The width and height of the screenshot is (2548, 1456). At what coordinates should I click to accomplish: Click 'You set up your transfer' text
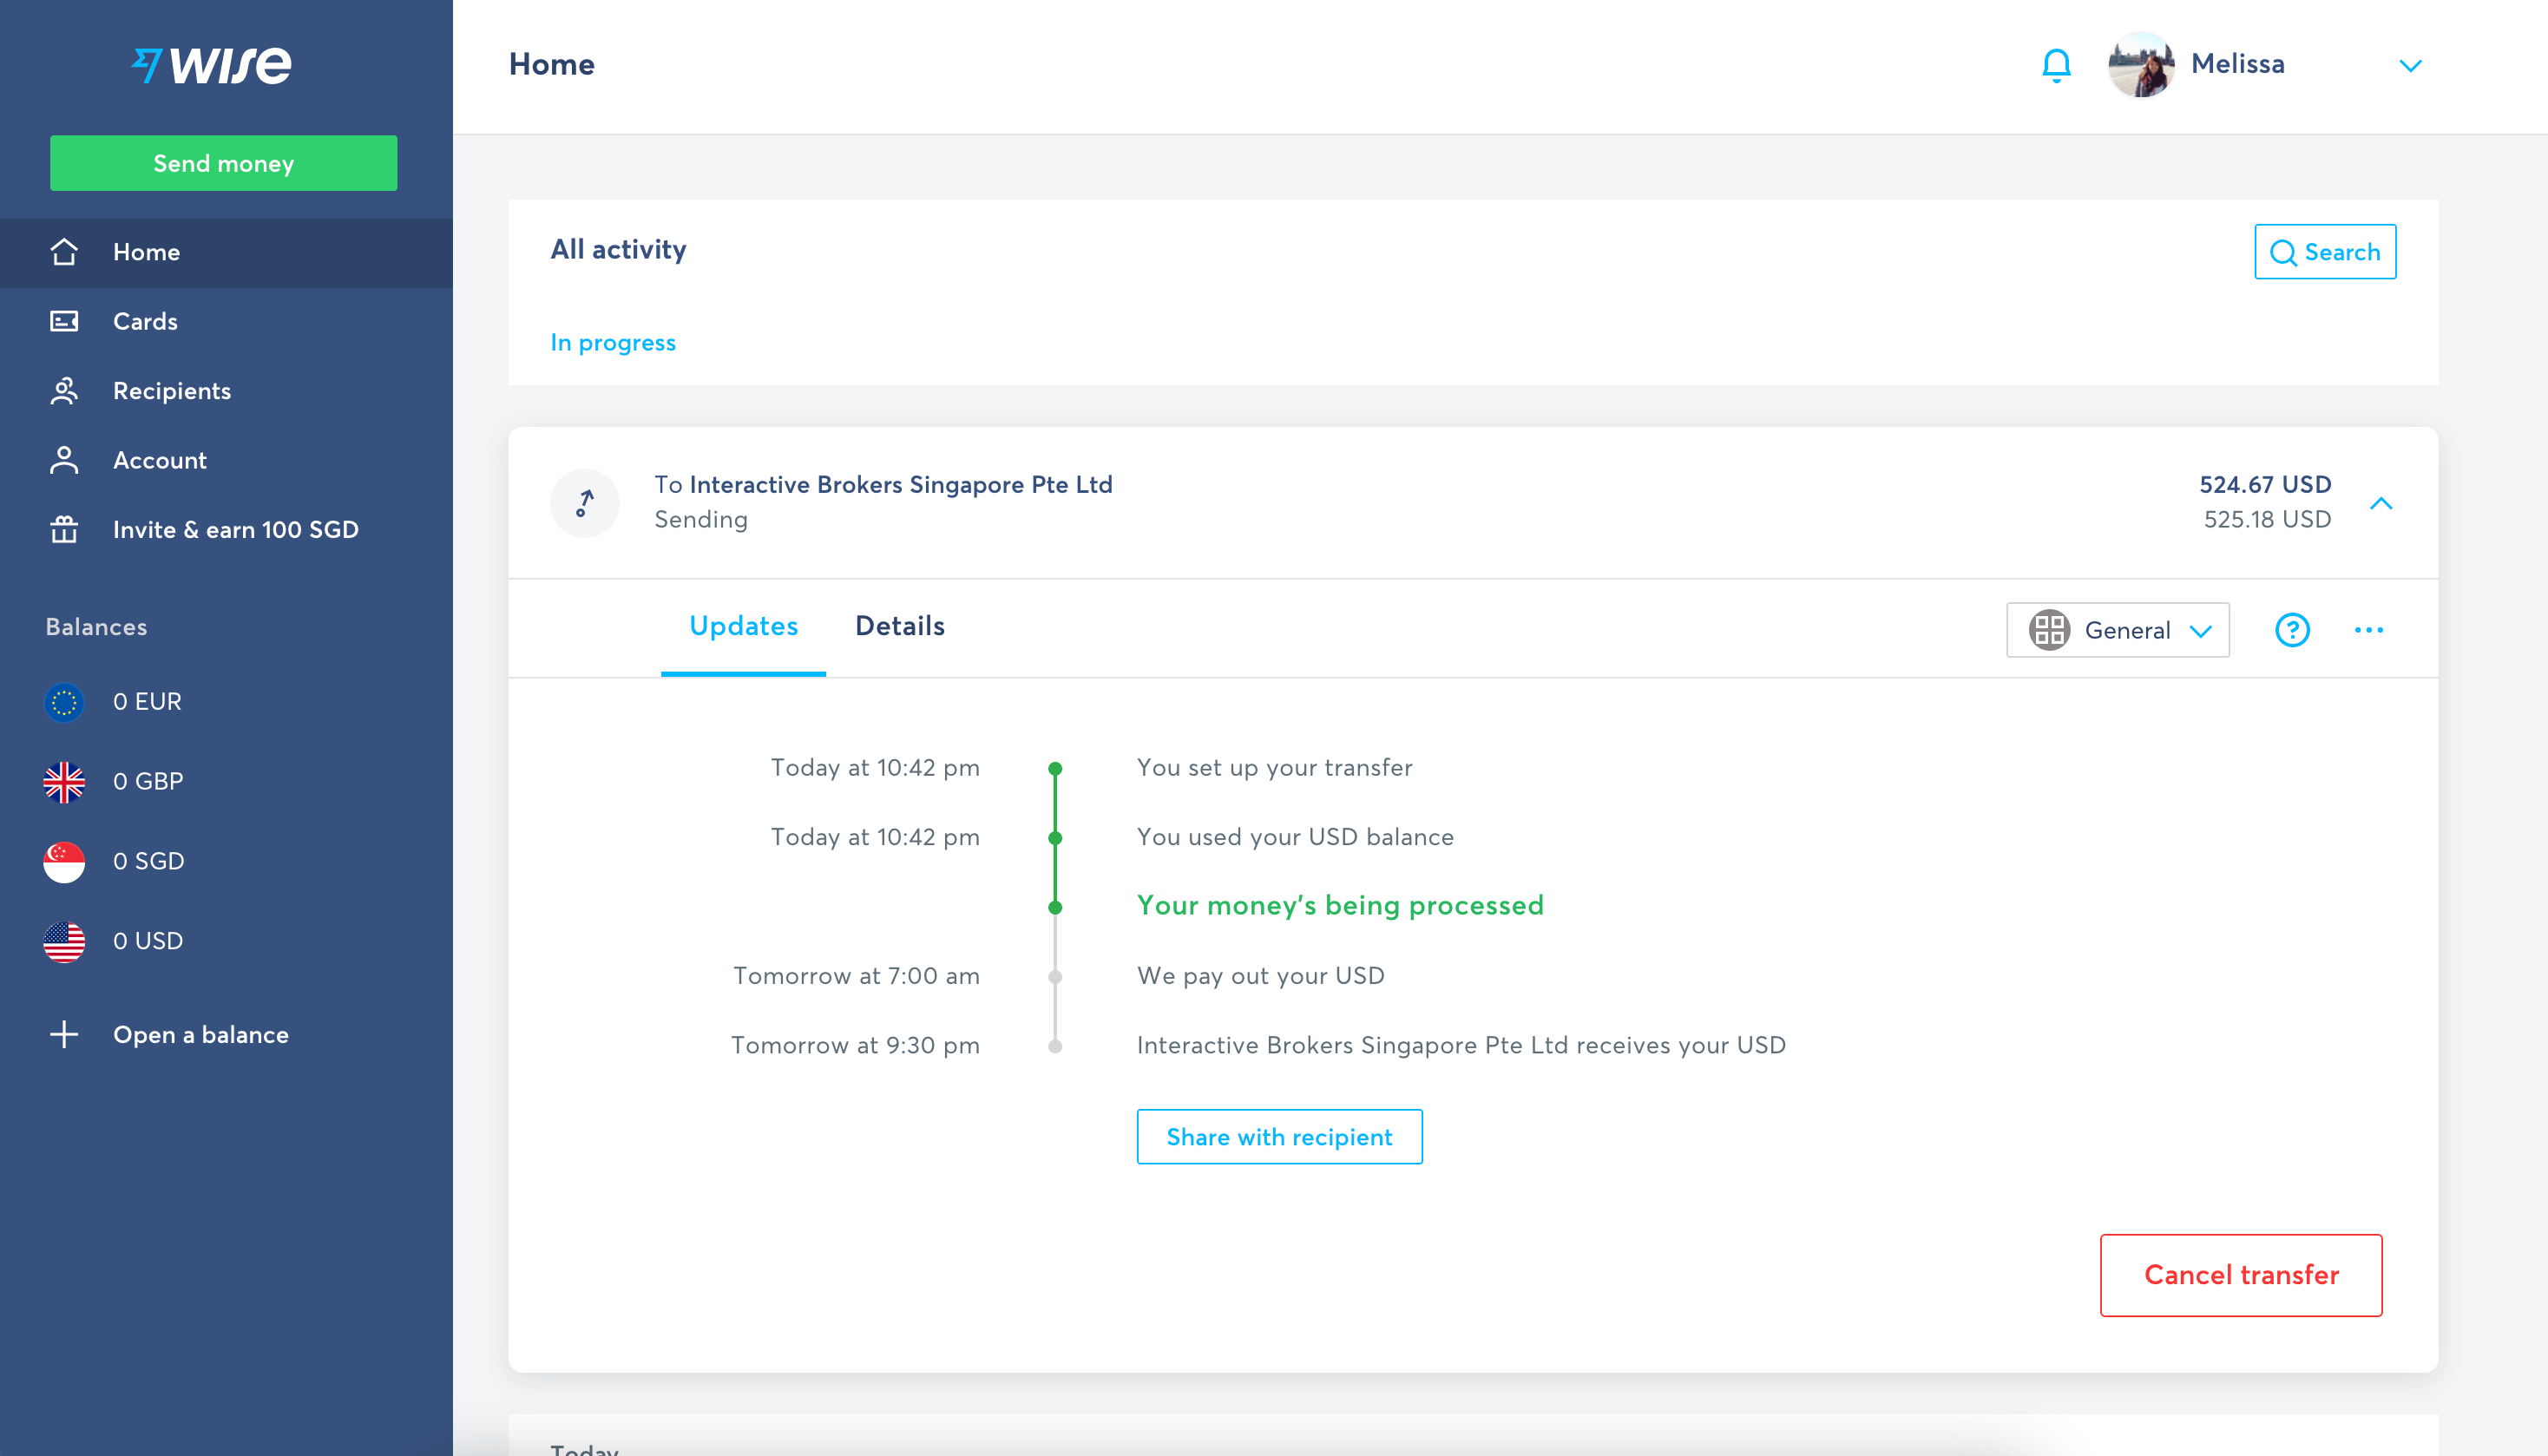[x=1275, y=768]
